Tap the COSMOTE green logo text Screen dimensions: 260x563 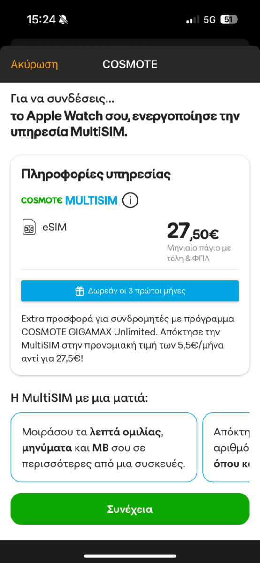coord(42,200)
